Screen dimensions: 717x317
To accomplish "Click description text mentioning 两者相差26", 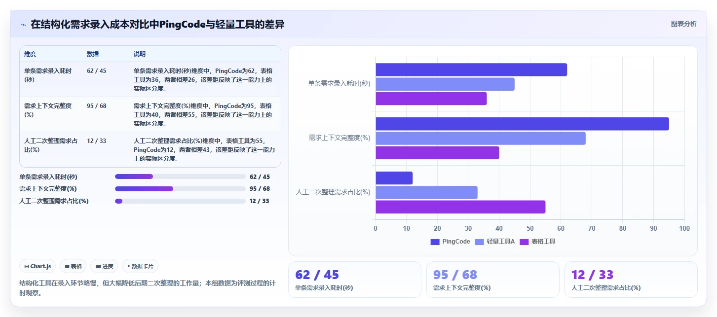I will click(203, 80).
